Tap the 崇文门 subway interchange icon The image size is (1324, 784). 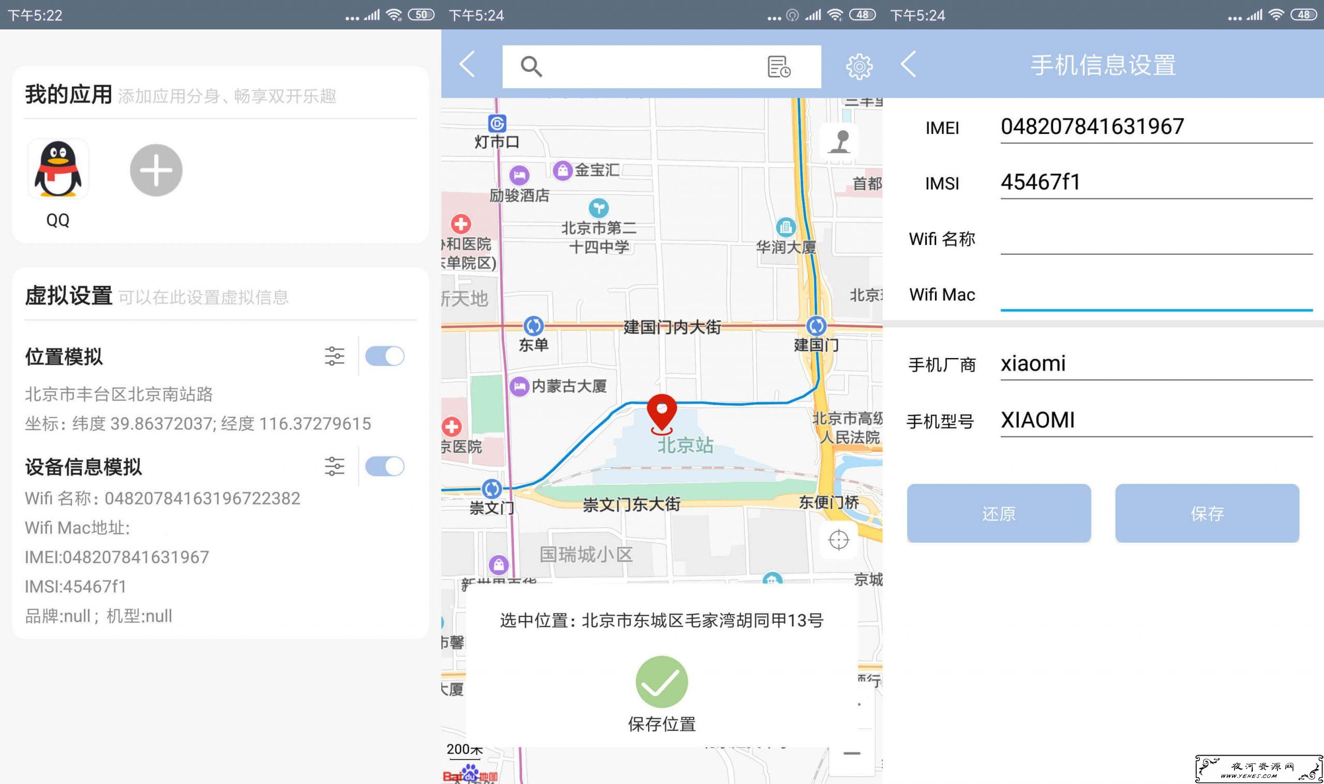[x=491, y=489]
